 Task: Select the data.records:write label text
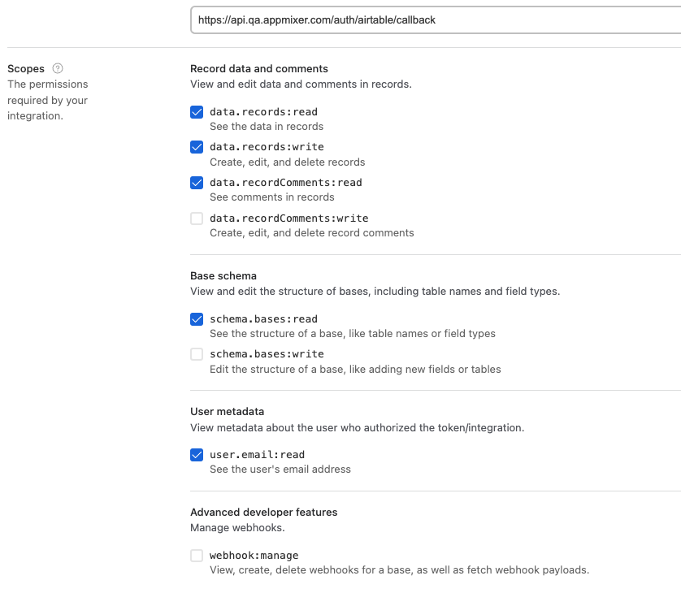point(267,147)
